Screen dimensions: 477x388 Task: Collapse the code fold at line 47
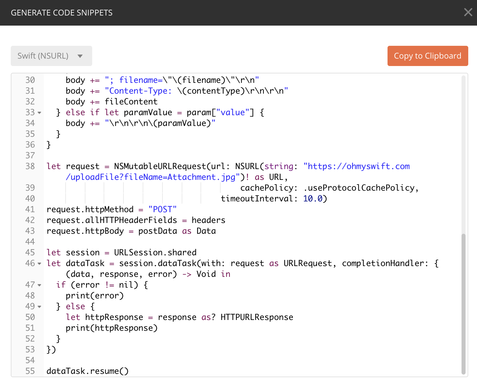39,285
